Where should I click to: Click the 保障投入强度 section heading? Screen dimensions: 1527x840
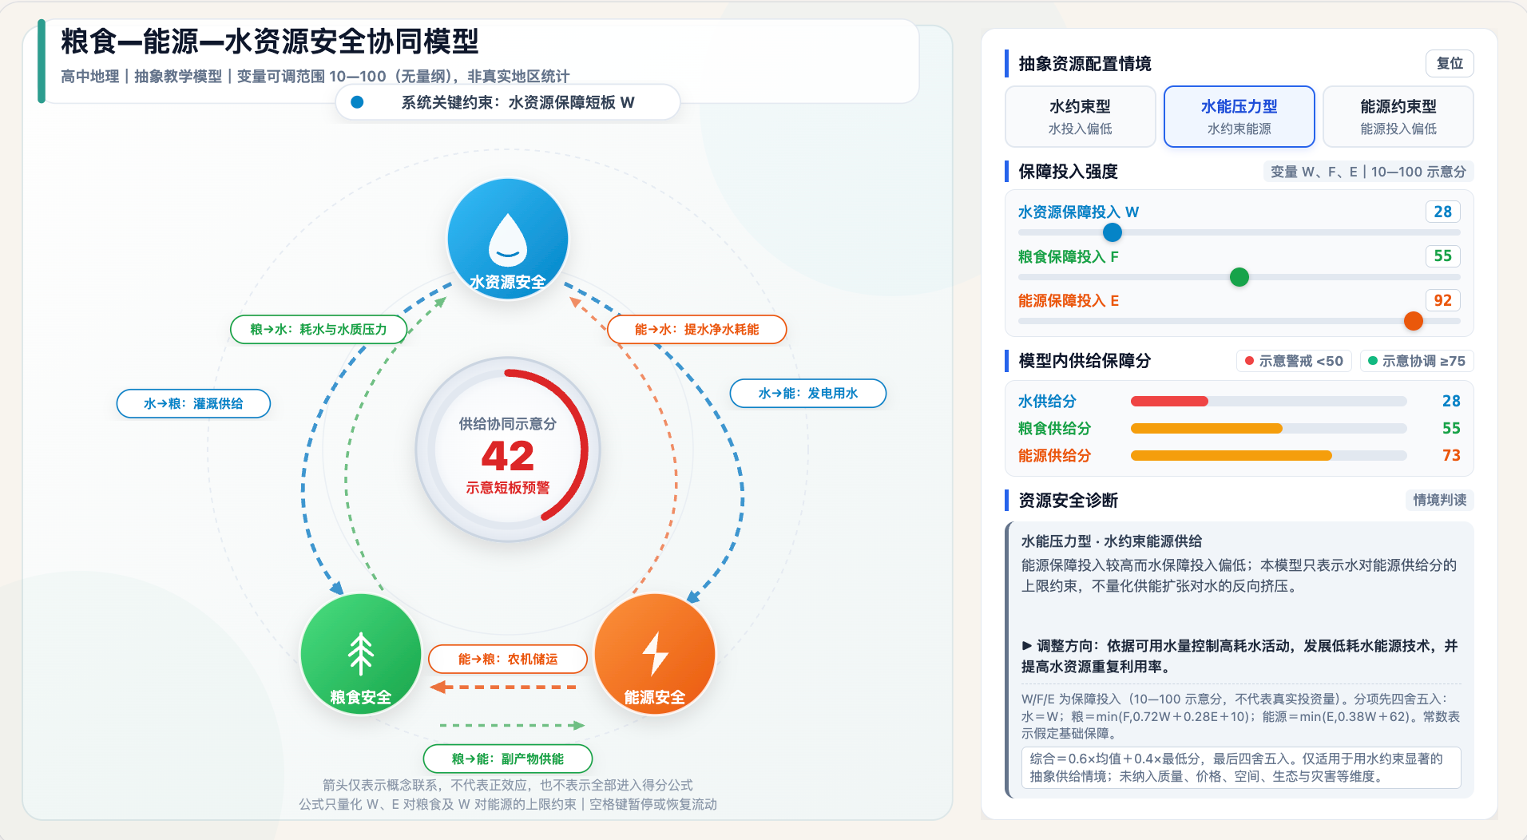click(1068, 171)
